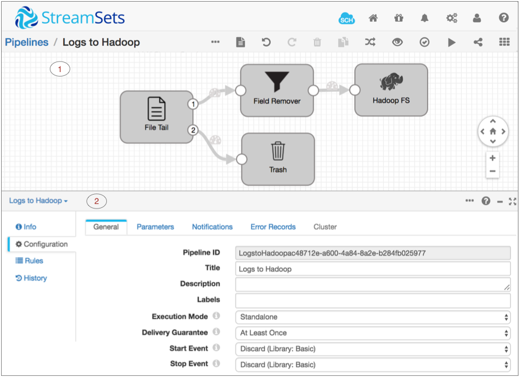
Task: Open the notifications bell icon
Action: [x=424, y=18]
